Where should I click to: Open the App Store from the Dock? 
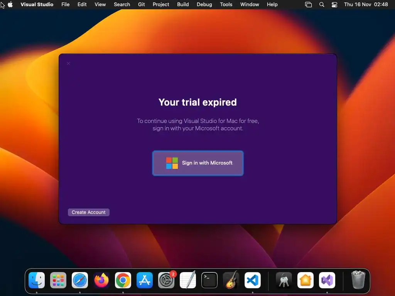[x=145, y=280]
